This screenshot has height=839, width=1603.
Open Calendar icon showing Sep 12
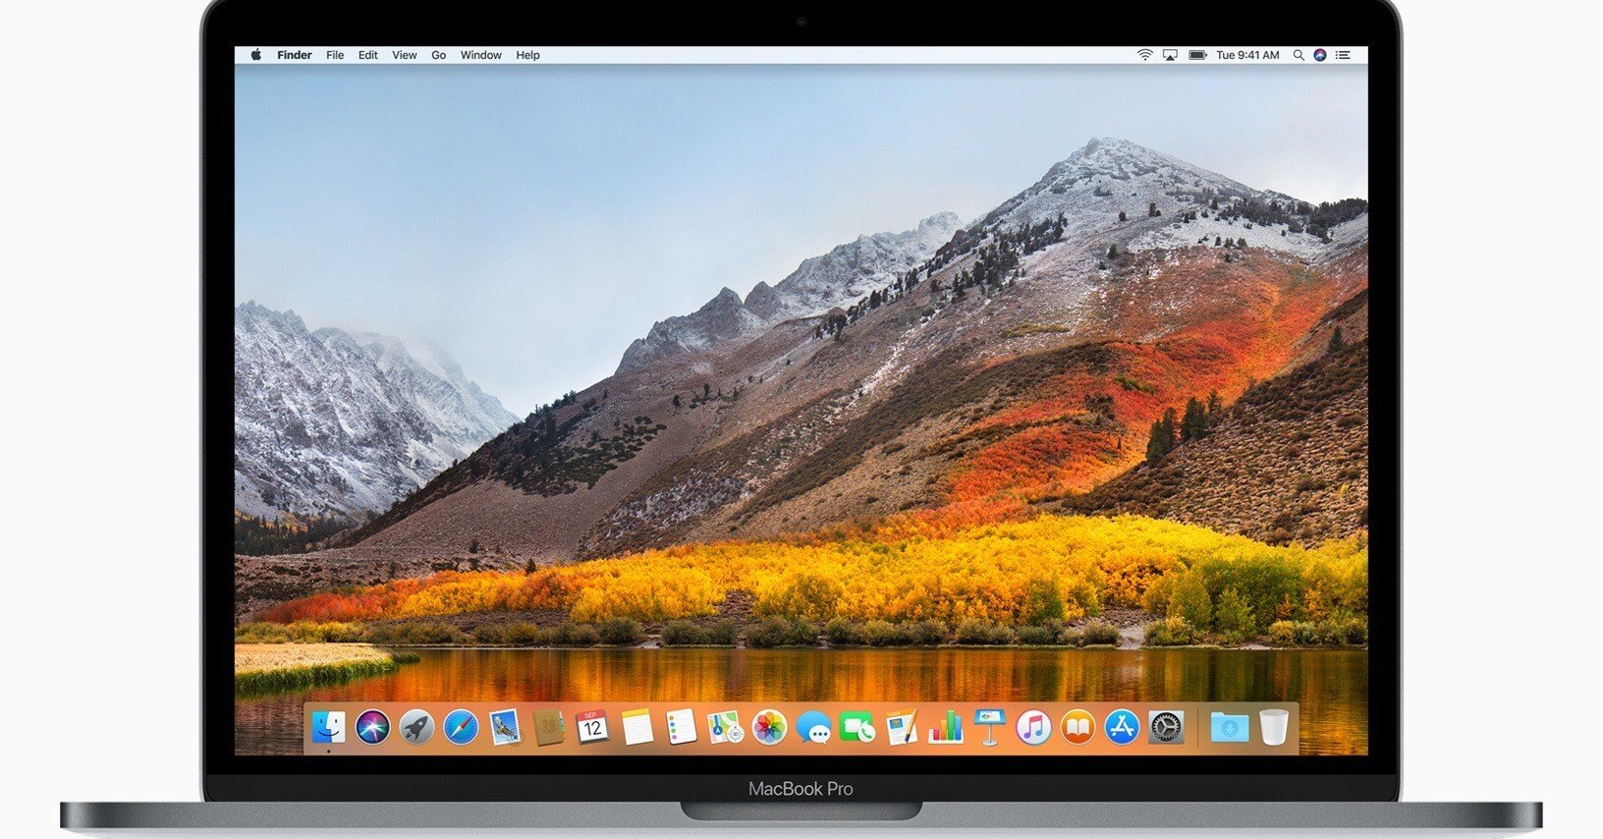coord(592,727)
